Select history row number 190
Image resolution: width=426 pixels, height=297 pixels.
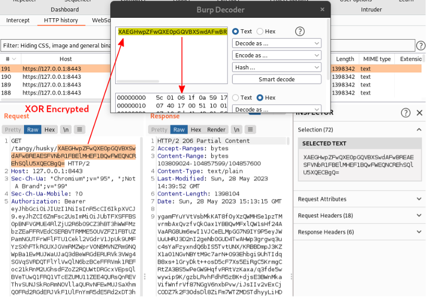point(52,77)
